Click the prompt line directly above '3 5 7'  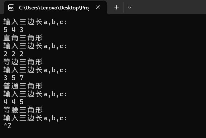[x=35, y=70]
